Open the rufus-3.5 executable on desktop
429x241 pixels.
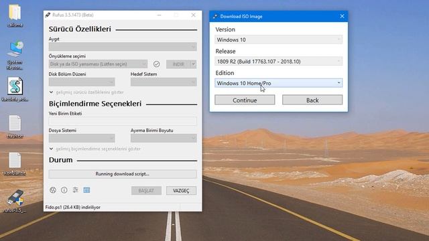[15, 197]
